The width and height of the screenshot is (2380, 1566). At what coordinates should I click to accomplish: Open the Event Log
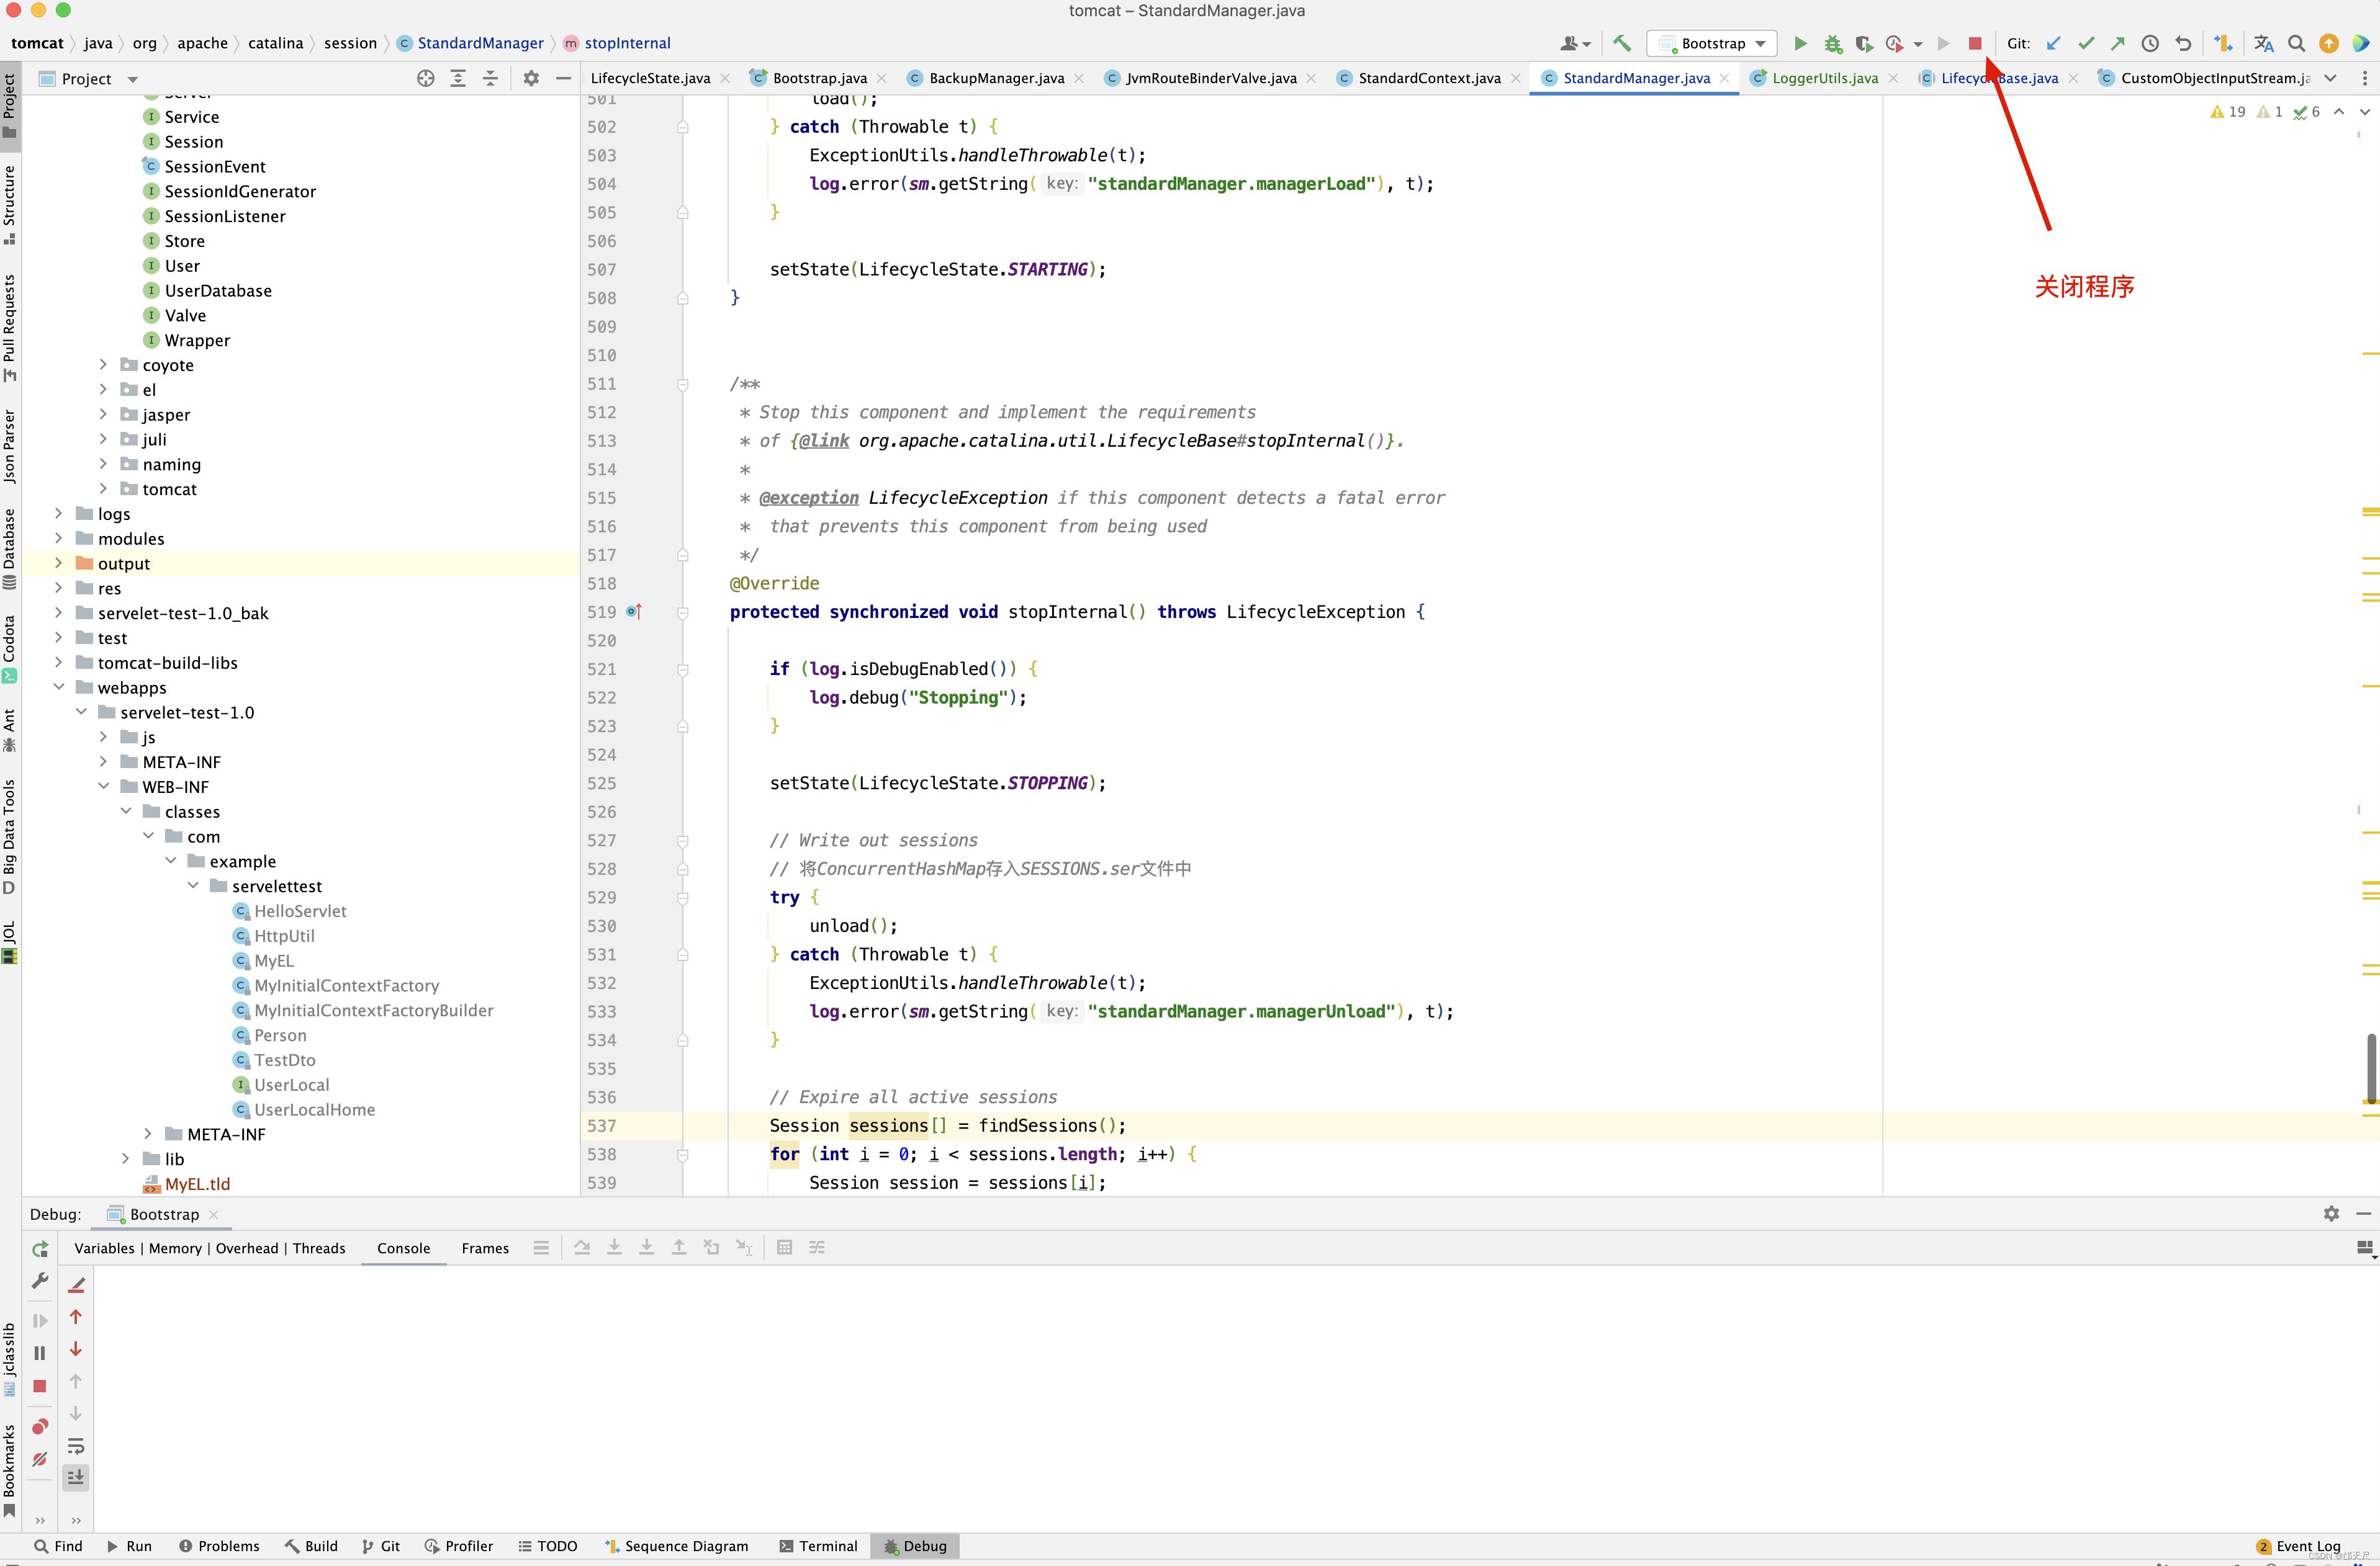point(2298,1546)
